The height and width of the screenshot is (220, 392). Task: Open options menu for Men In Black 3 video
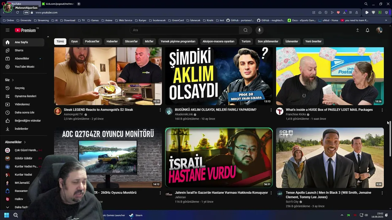coord(382,193)
